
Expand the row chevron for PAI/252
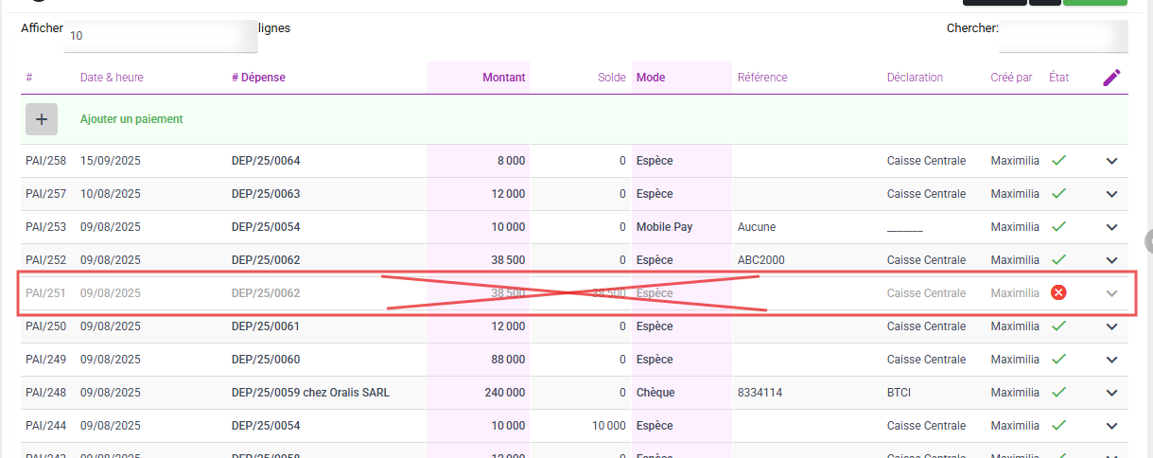pos(1112,260)
